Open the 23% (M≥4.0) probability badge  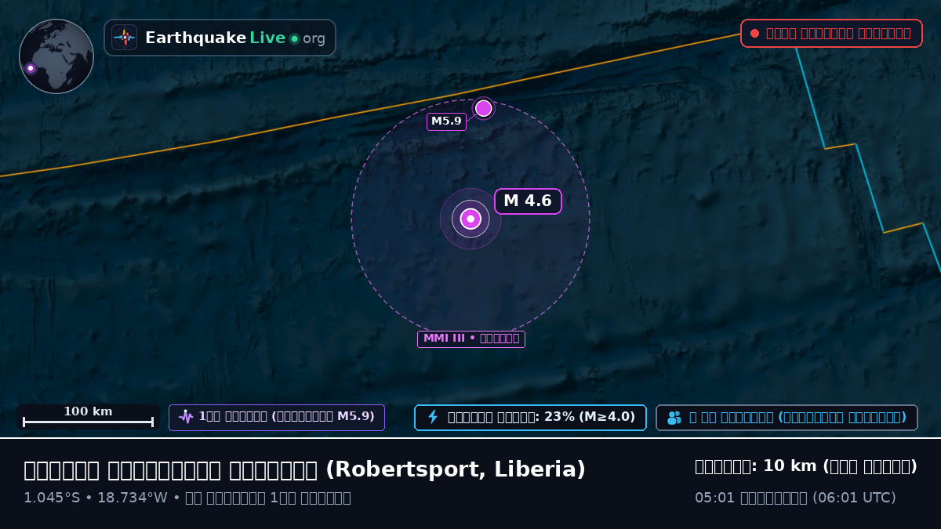[x=530, y=418]
